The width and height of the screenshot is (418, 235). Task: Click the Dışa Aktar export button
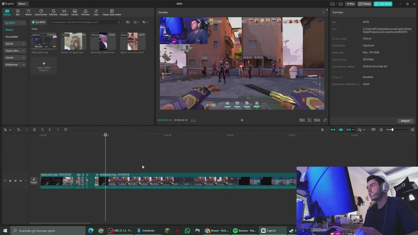click(383, 4)
